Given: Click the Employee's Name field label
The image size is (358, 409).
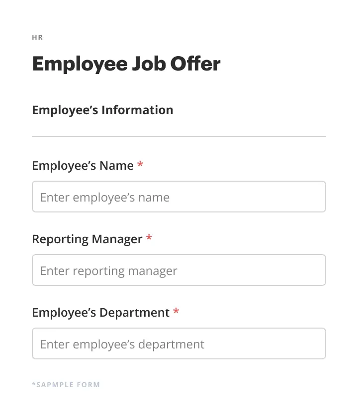Looking at the screenshot, I should 83,166.
